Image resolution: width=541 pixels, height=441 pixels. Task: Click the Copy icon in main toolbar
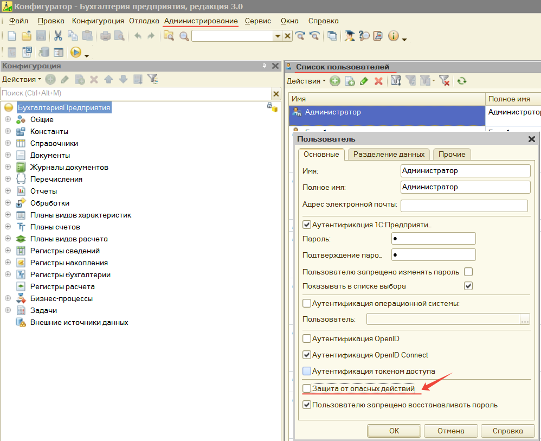(73, 36)
